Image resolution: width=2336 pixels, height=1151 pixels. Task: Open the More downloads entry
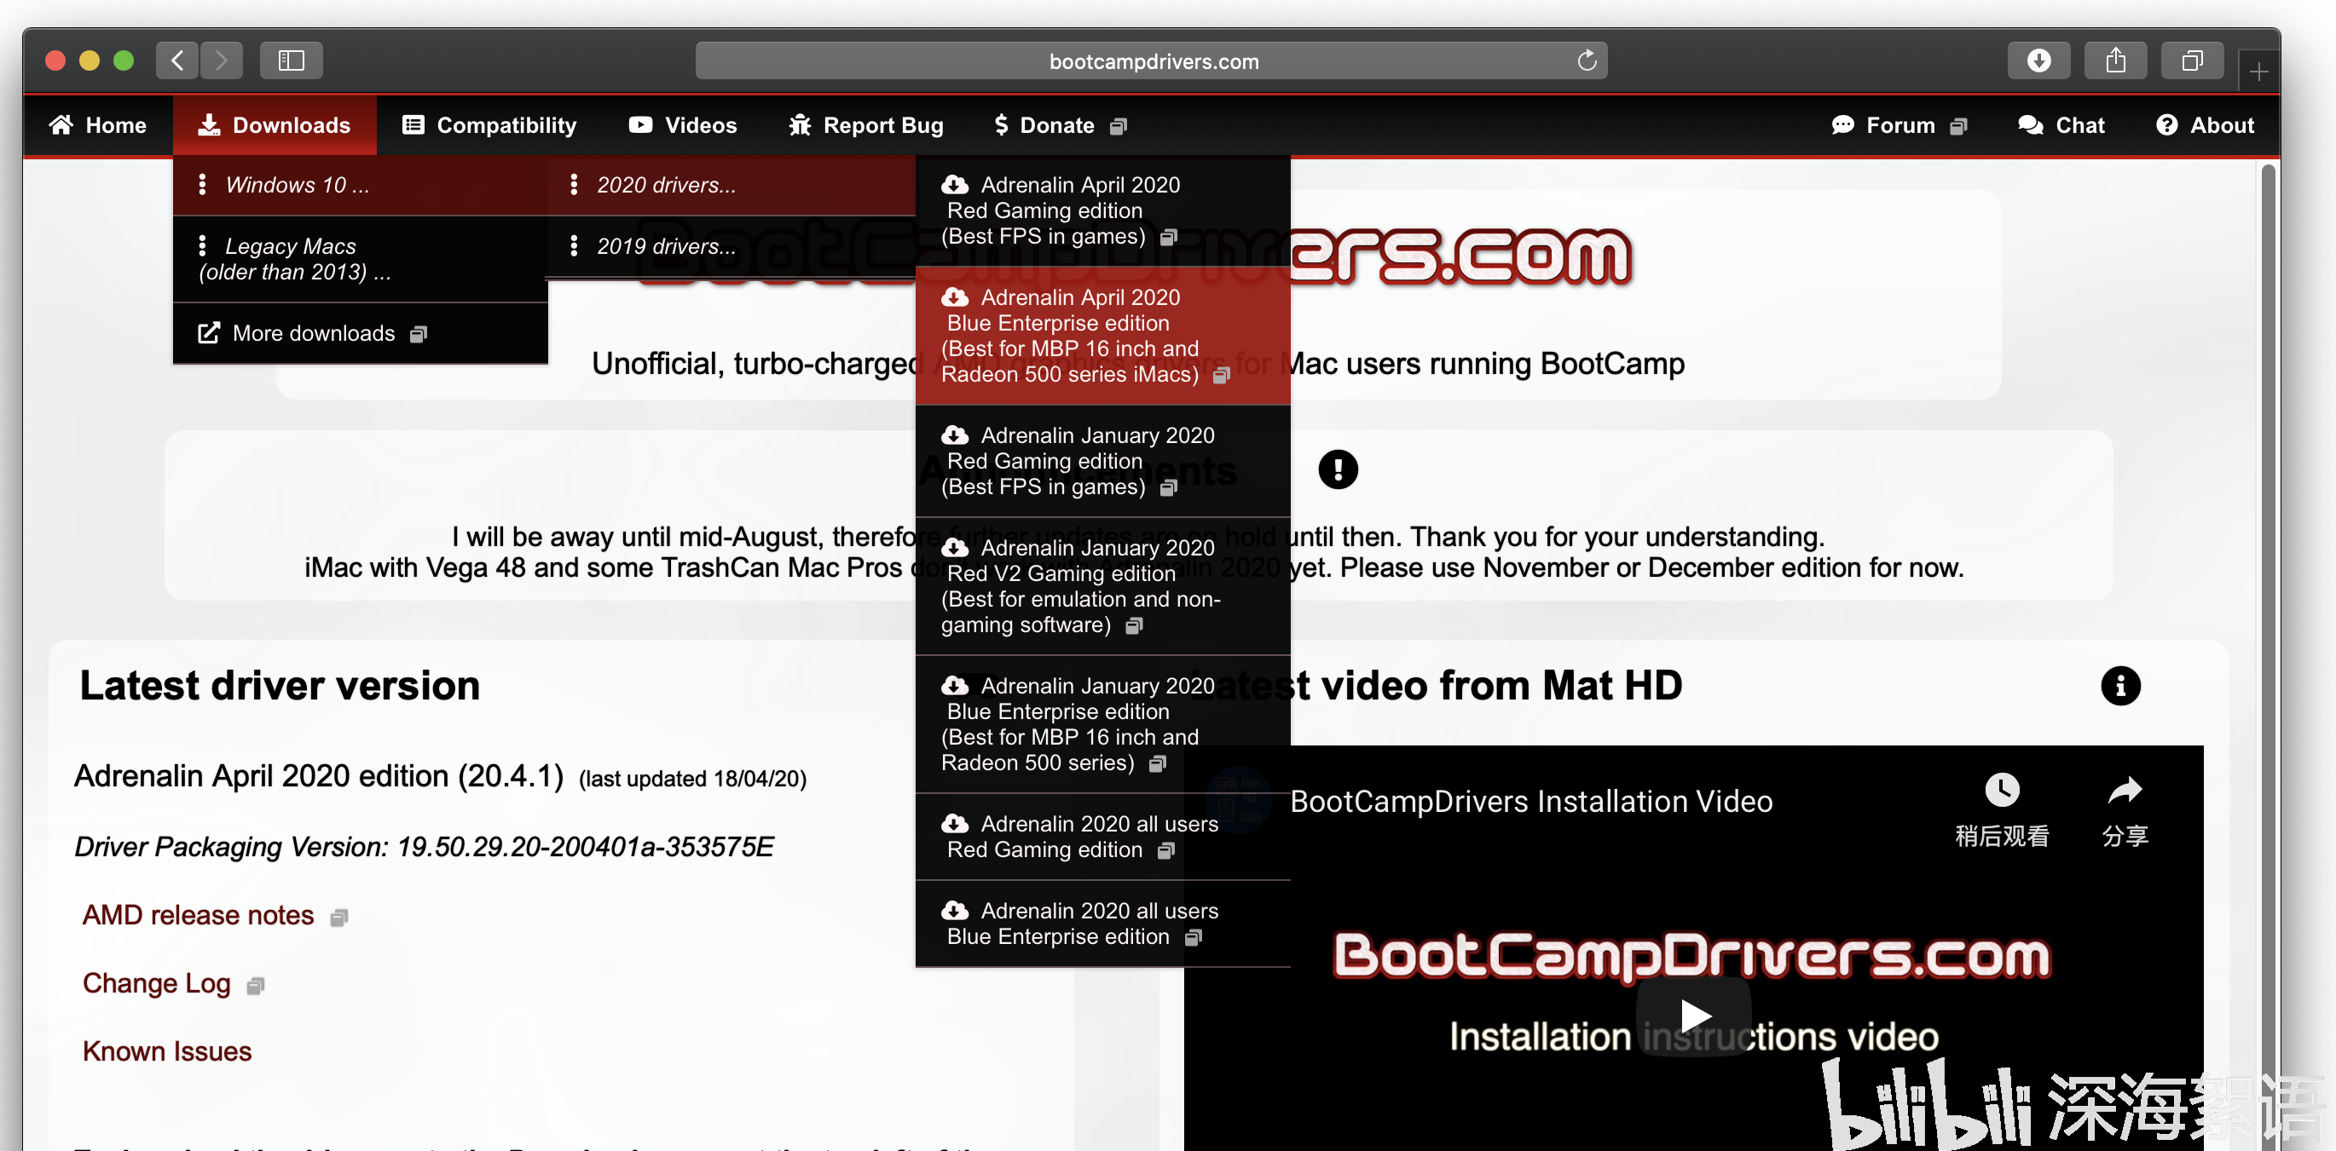click(x=359, y=333)
